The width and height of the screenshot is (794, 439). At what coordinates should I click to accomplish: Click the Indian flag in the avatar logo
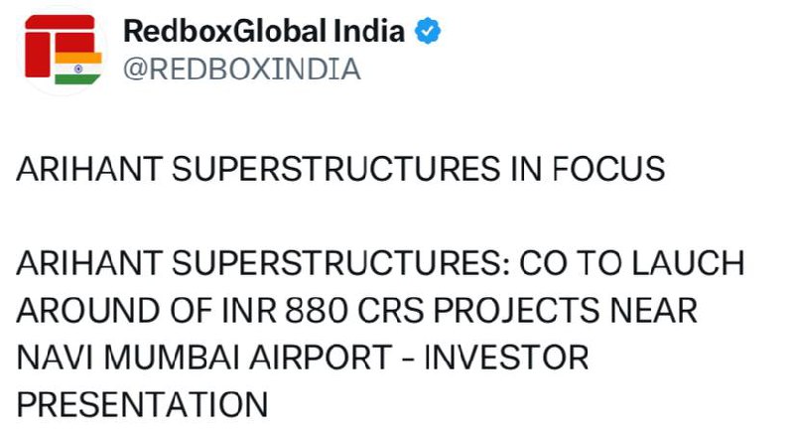tap(78, 68)
